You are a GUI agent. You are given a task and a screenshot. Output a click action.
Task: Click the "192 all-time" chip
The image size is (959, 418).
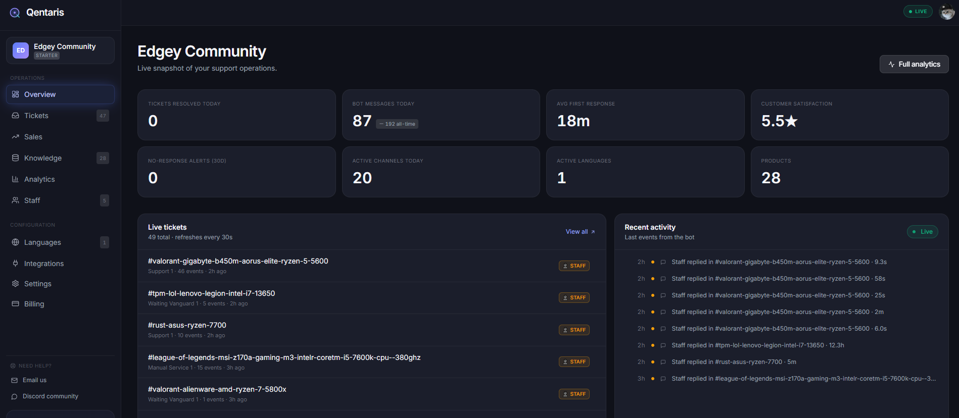(397, 124)
